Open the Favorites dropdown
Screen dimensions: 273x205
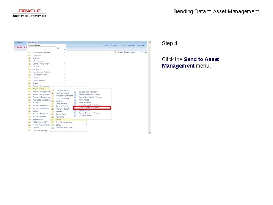coord(19,43)
